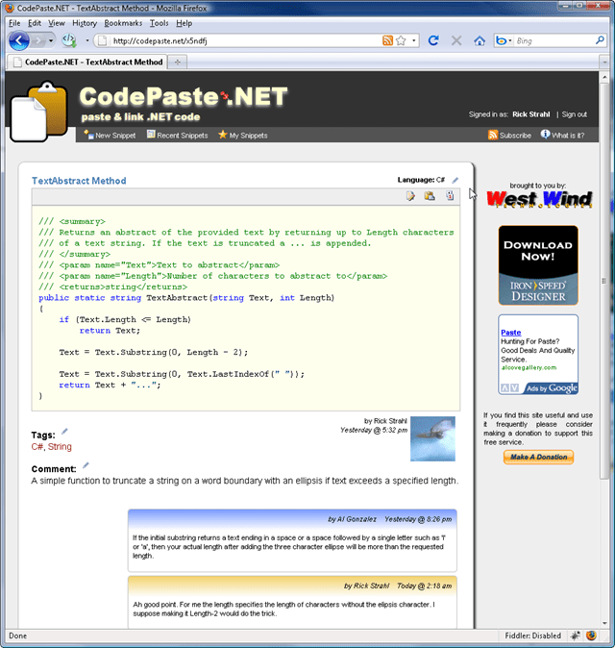The image size is (615, 648).
Task: Click the Make A Donation button
Action: tap(538, 457)
